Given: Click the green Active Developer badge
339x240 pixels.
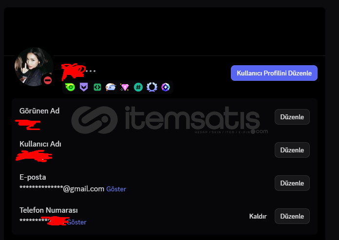Looking at the screenshot, I should coord(97,87).
